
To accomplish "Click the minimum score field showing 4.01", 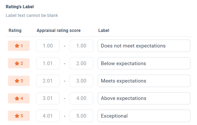I will (x=48, y=116).
